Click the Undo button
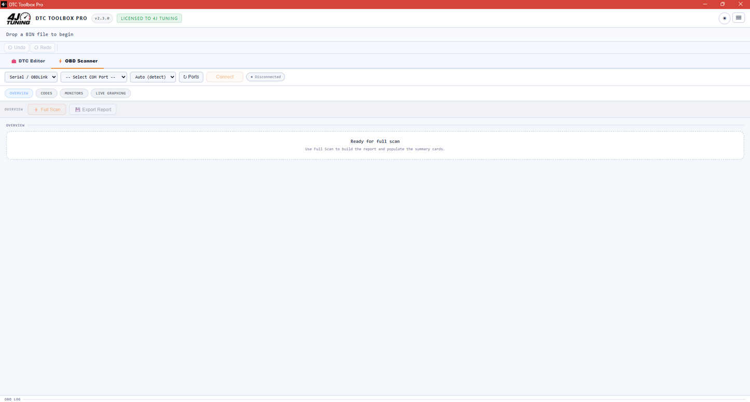This screenshot has width=750, height=402. point(17,48)
